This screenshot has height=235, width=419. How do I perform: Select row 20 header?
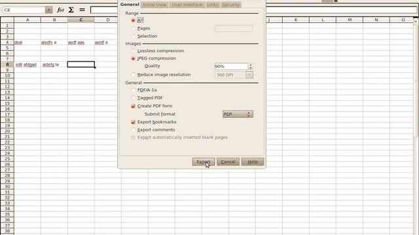tap(7, 131)
